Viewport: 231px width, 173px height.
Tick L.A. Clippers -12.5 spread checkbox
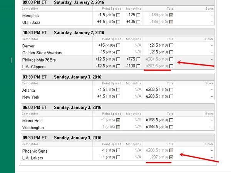(118, 66)
